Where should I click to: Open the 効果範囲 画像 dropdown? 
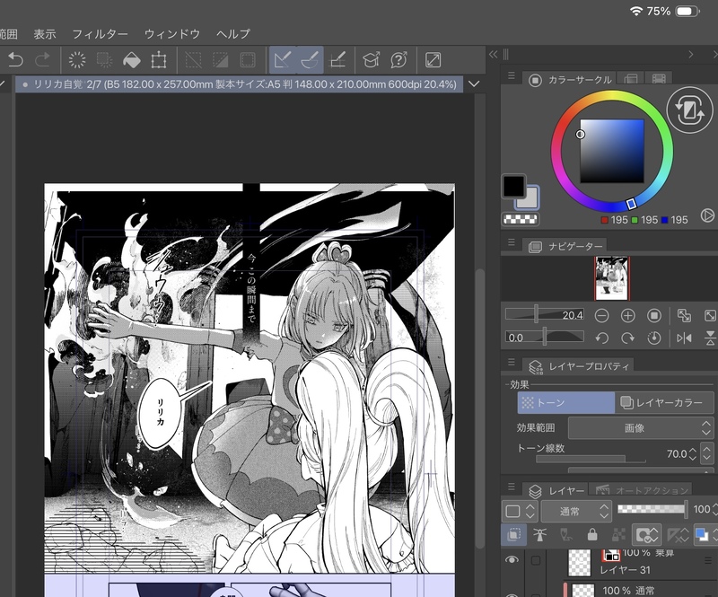click(640, 428)
